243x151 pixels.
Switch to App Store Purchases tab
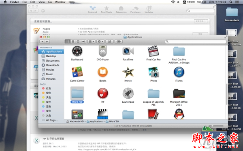135,10
